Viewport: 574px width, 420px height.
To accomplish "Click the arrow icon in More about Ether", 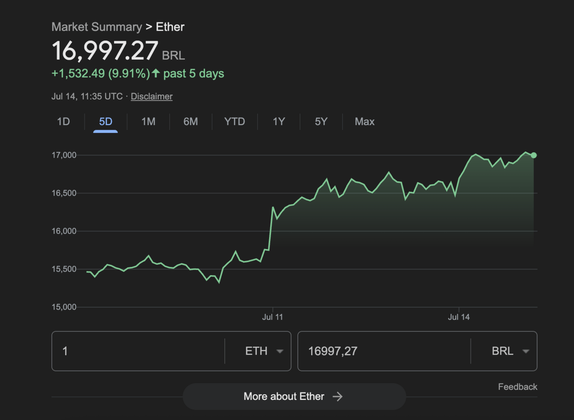I will point(338,396).
